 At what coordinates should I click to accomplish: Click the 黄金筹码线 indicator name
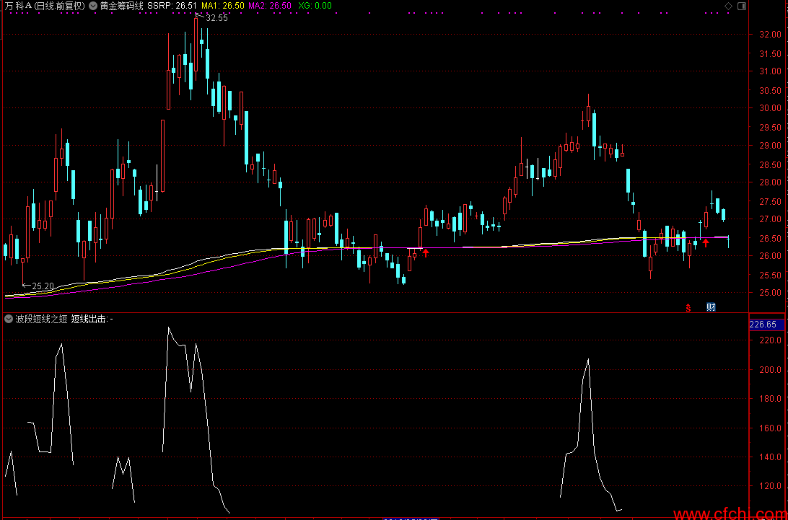121,6
